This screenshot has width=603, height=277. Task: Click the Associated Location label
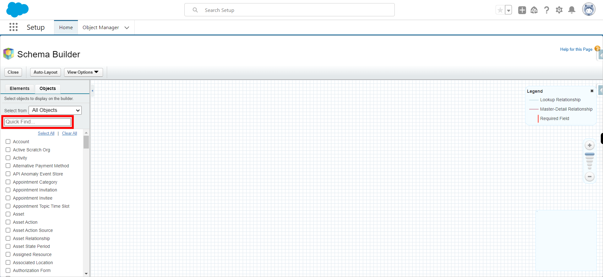tap(33, 263)
